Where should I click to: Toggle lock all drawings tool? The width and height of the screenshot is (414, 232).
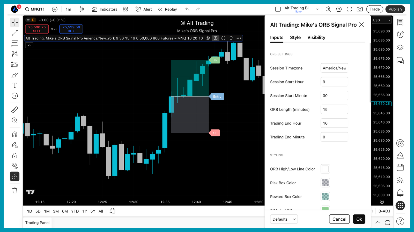point(15,155)
